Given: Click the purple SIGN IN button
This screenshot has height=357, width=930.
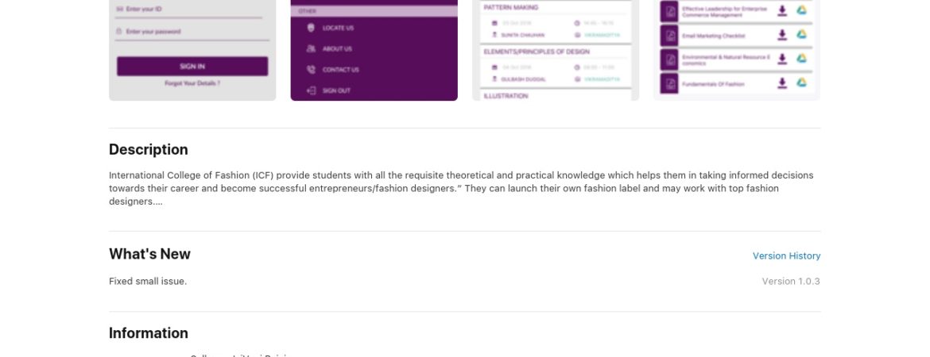Looking at the screenshot, I should pos(192,67).
